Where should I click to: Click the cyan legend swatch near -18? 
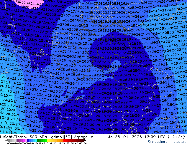coord(36,140)
